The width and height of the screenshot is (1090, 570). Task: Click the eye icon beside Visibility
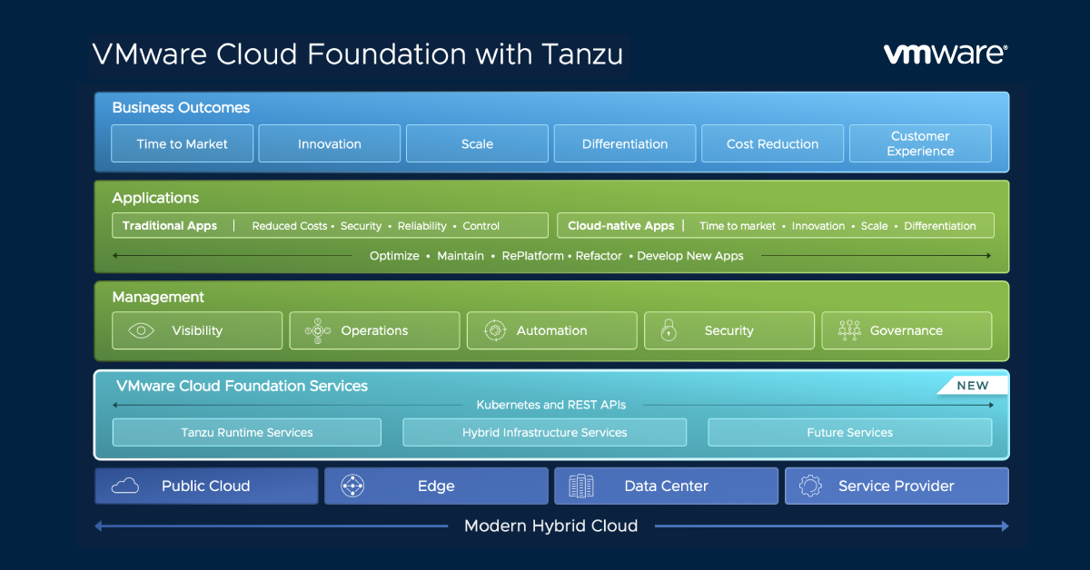142,331
